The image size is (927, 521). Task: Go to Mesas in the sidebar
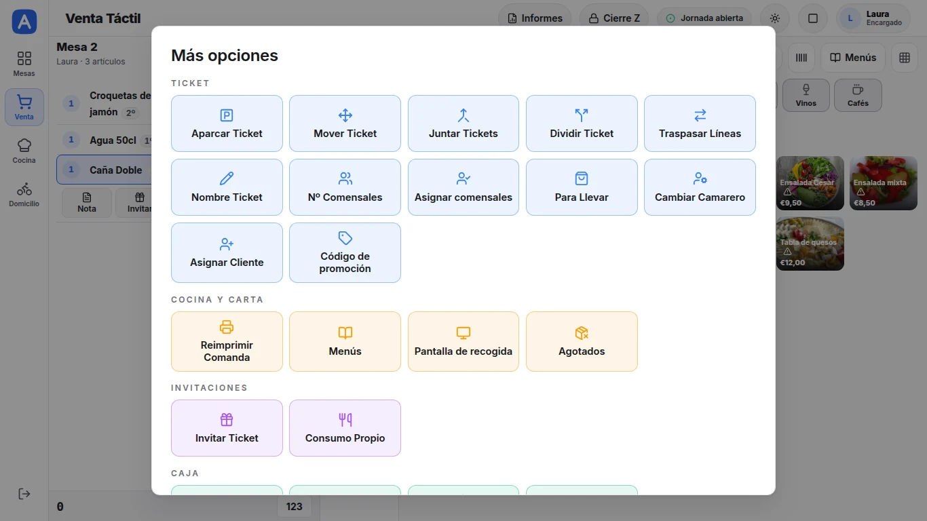point(24,64)
